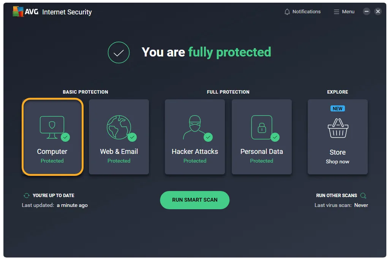The image size is (389, 260).
Task: Click the 'Never' last virus scan value
Action: click(361, 205)
